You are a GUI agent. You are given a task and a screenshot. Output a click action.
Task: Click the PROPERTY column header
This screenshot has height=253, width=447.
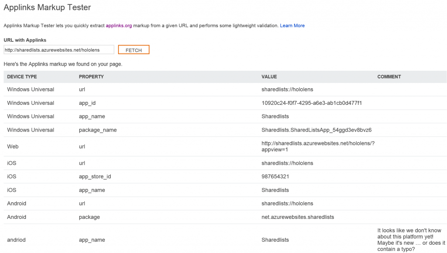pyautogui.click(x=91, y=77)
